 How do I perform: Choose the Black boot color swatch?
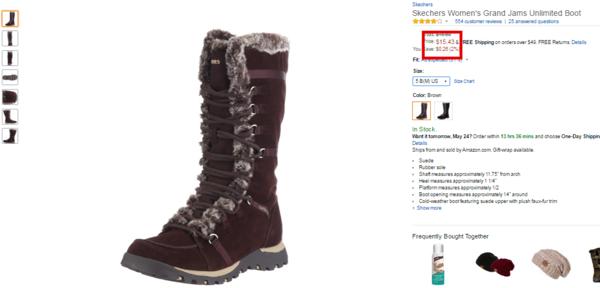point(444,110)
